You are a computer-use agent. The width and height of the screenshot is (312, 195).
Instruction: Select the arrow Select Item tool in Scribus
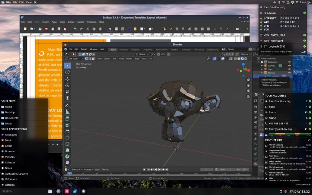(110, 29)
